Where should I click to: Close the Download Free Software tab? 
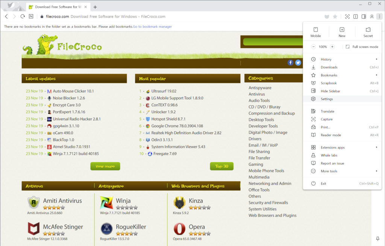pyautogui.click(x=85, y=7)
